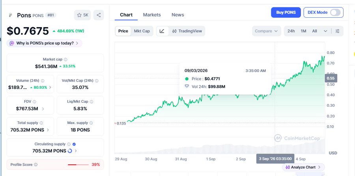Screen dimensions: 355x176
Task: Click the #81 rank badge
Action: (50, 15)
